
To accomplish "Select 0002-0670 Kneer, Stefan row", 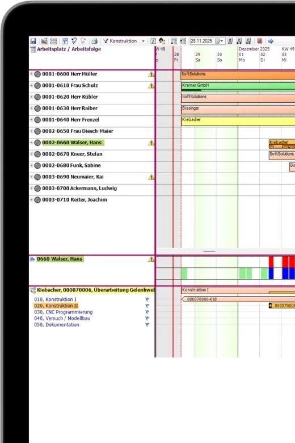I will (x=92, y=154).
